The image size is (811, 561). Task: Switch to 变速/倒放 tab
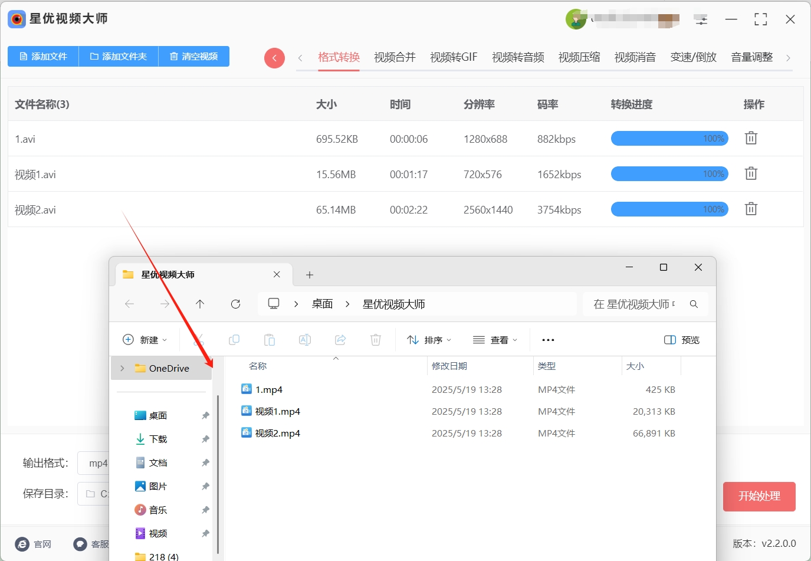tap(694, 57)
